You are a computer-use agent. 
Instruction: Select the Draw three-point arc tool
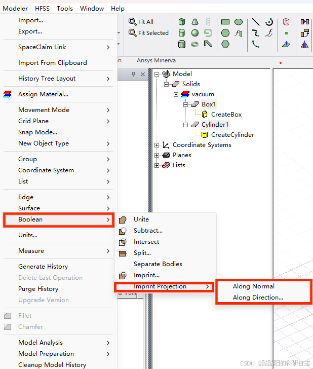256,44
